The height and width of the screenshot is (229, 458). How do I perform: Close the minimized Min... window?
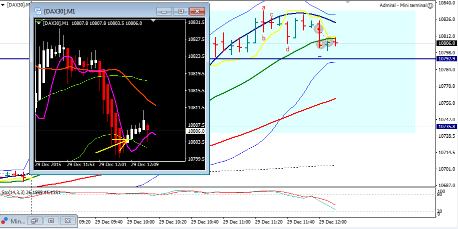tap(67, 221)
